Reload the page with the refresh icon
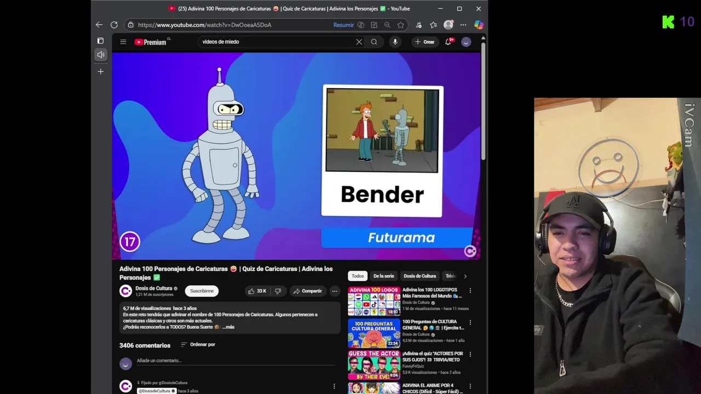701x394 pixels. pos(114,25)
